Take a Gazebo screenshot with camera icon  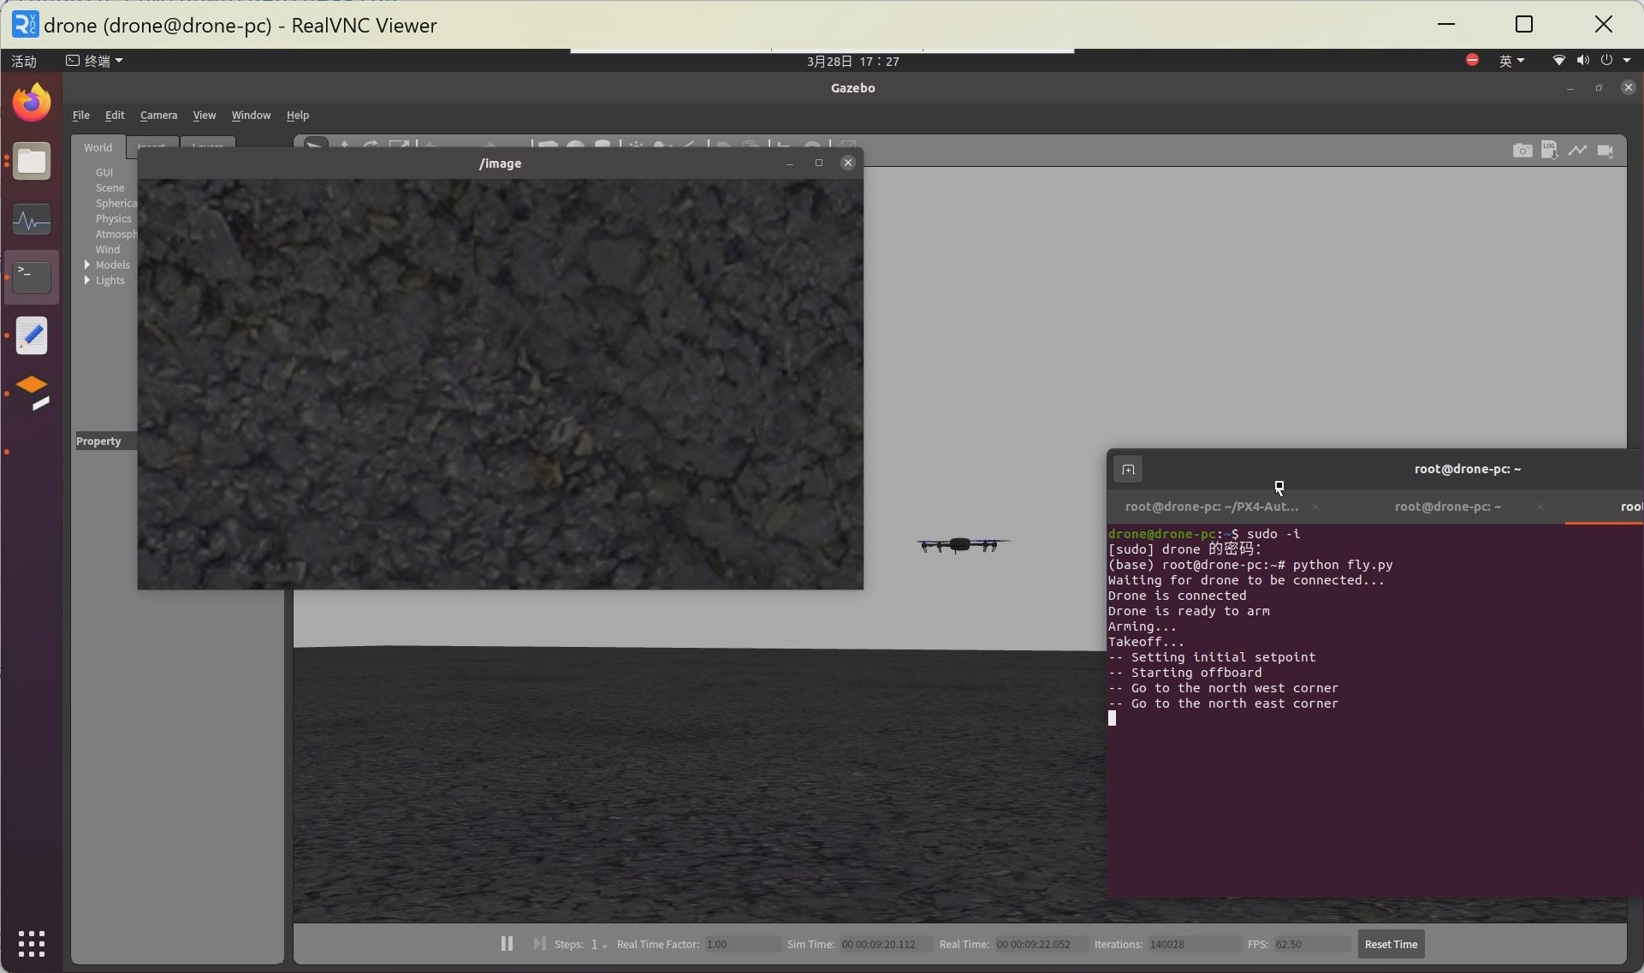point(1522,151)
